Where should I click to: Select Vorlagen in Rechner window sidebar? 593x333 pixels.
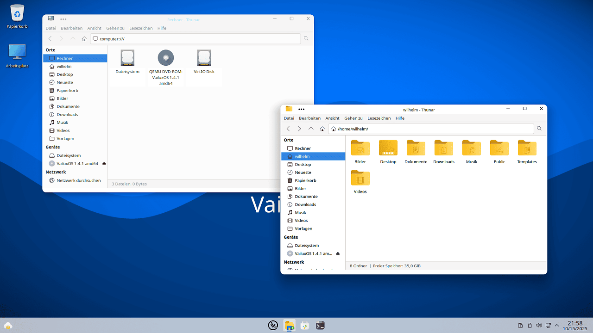(x=75, y=139)
